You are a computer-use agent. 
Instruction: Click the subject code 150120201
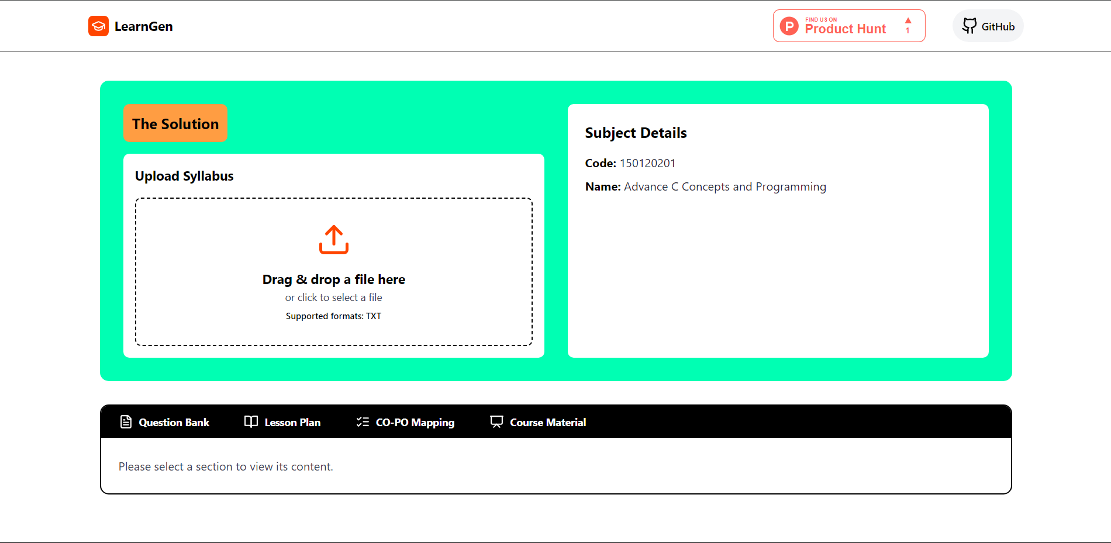coord(647,163)
